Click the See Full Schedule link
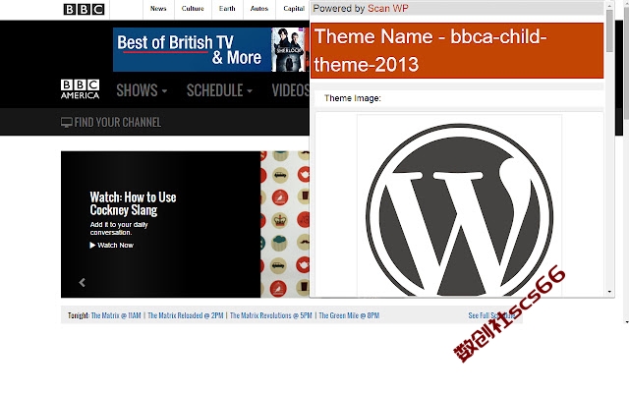Screen dimensions: 629x393 [x=491, y=315]
